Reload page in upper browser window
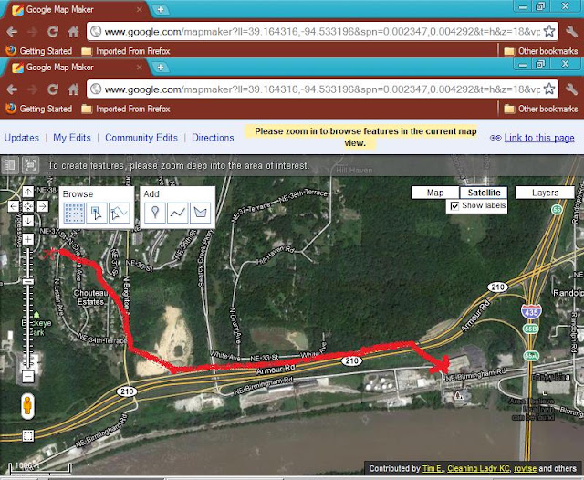584x480 pixels. tap(53, 31)
